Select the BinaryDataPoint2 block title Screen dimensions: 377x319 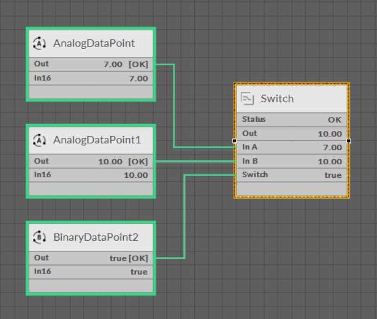click(96, 237)
